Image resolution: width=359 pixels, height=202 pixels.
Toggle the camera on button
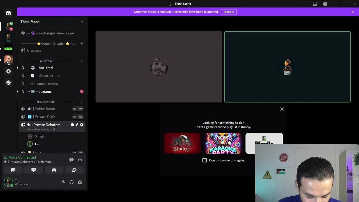[13, 170]
